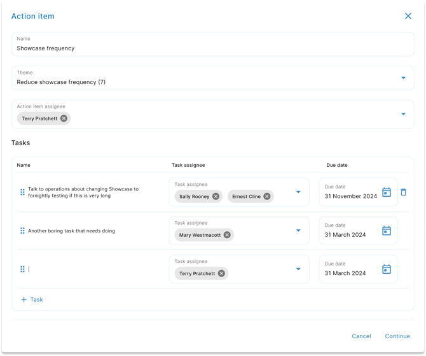Remove Terry Pratchett from the third task assignee
426x356 pixels.
221,273
